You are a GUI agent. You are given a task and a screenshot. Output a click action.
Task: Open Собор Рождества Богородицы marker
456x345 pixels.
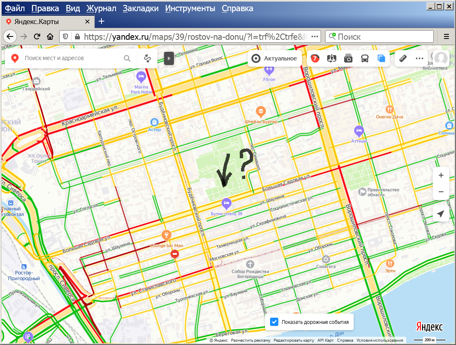coord(250,264)
